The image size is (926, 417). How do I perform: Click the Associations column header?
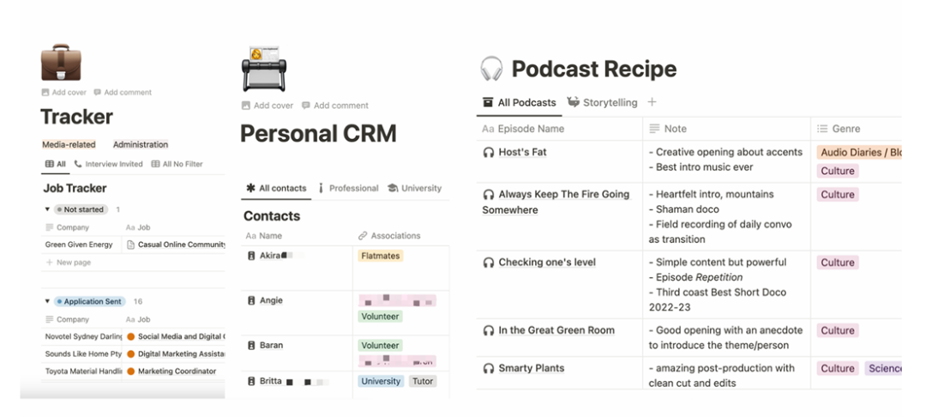point(390,236)
